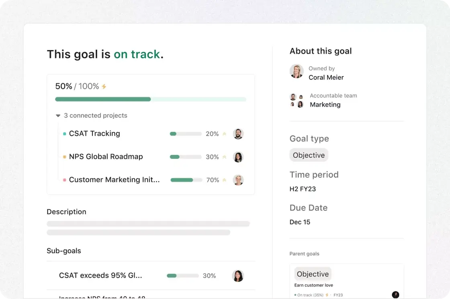Click the parent goal owner's dark avatar
The width and height of the screenshot is (450, 299).
[x=395, y=295]
